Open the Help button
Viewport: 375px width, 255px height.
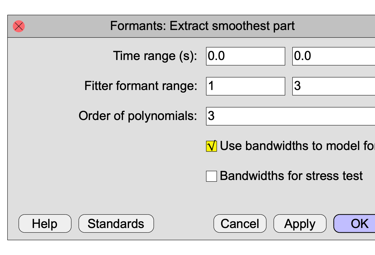coord(45,223)
